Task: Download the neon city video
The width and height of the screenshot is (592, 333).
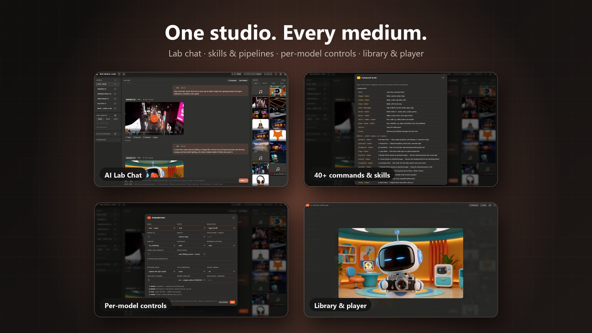Action: pos(147,137)
